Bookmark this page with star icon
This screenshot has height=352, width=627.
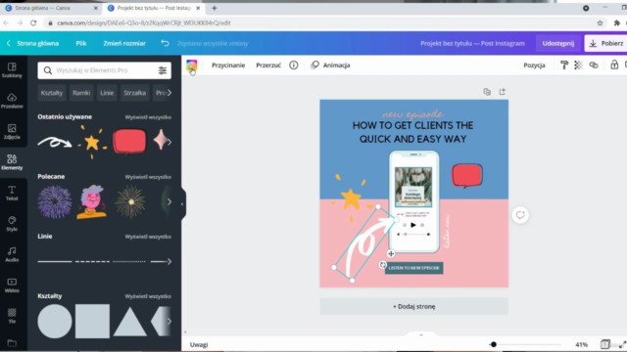pyautogui.click(x=600, y=23)
